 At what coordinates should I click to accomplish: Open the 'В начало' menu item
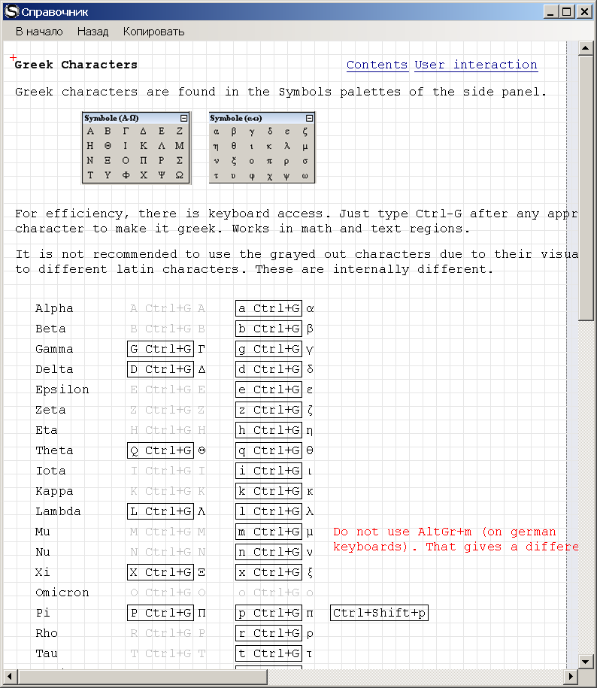tap(39, 32)
